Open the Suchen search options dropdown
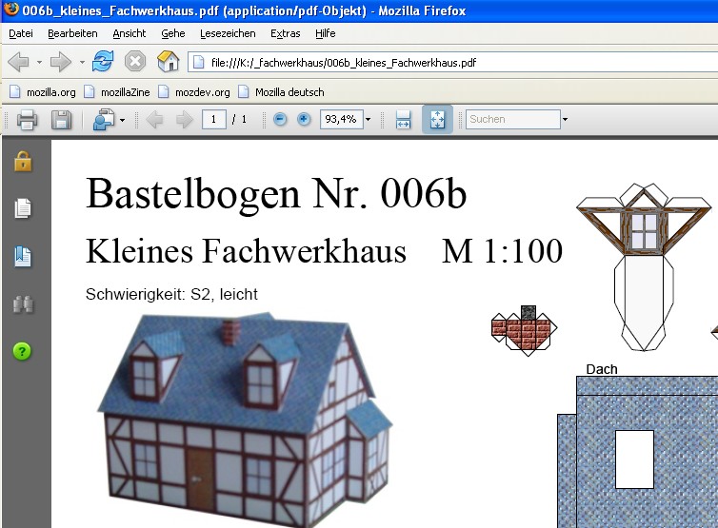The image size is (718, 528). [565, 120]
